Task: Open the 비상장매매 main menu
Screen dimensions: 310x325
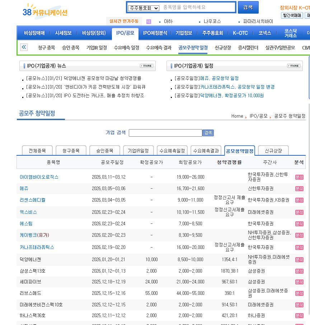Action: (34, 33)
